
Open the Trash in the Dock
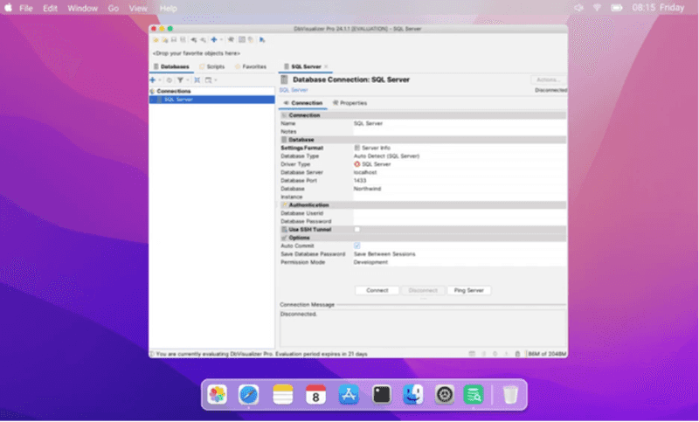click(x=510, y=395)
